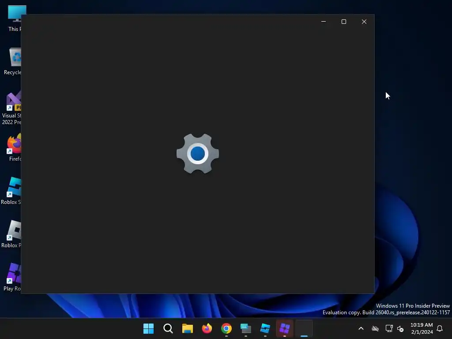
Task: Select the Play Roblox desktop shortcut
Action: 12,277
